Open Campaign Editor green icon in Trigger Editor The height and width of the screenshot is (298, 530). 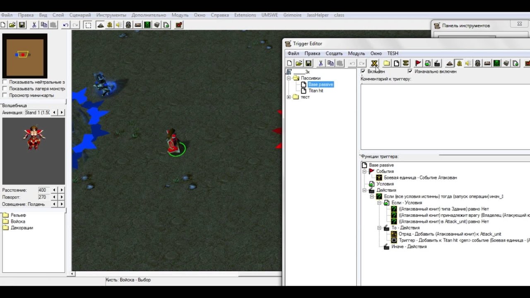(x=496, y=63)
